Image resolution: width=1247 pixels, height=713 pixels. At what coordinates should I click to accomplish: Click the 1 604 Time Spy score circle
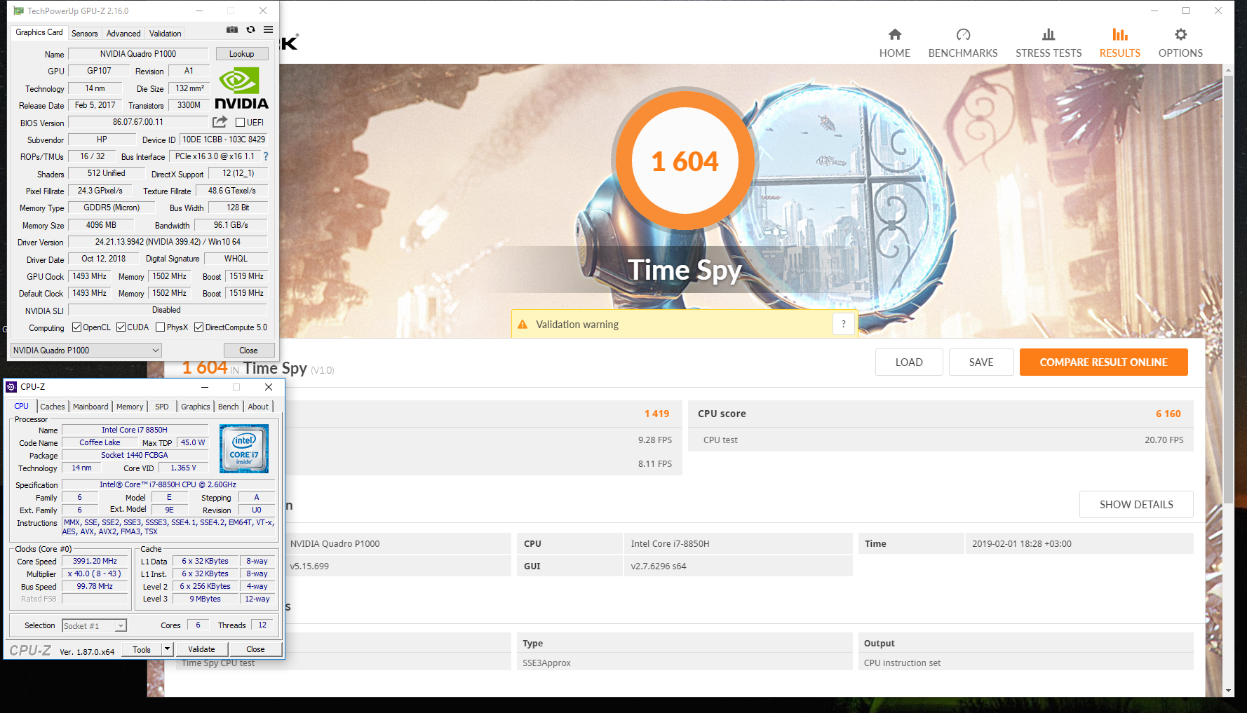click(685, 161)
